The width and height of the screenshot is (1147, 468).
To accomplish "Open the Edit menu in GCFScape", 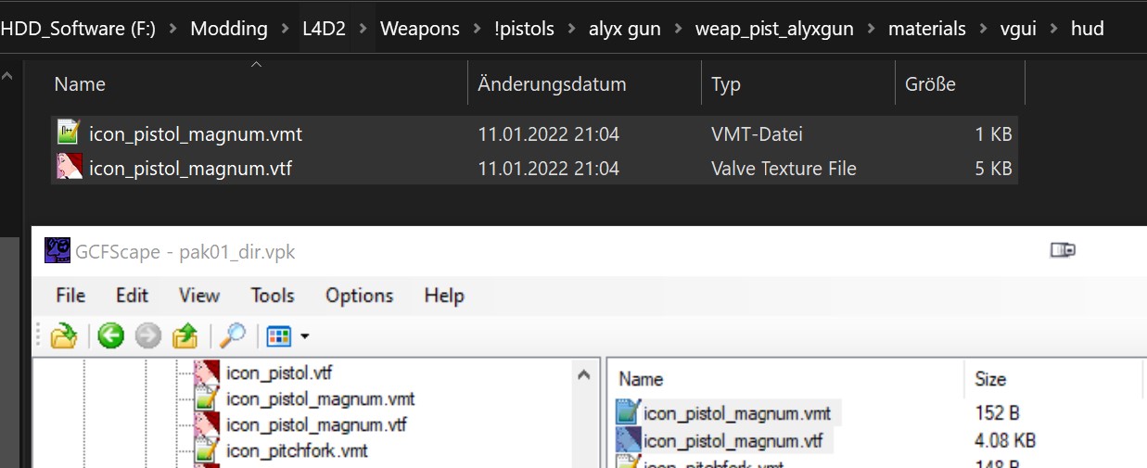I will click(x=132, y=296).
